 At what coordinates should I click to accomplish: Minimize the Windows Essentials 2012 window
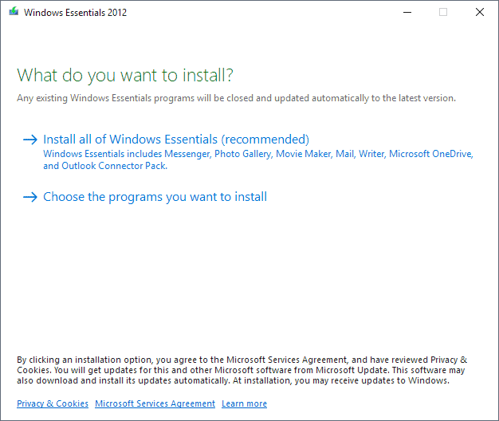pos(407,12)
